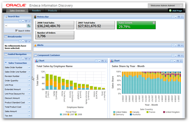Select the Discount Amount attribute row
This screenshot has height=122, width=189.
tap(17, 98)
